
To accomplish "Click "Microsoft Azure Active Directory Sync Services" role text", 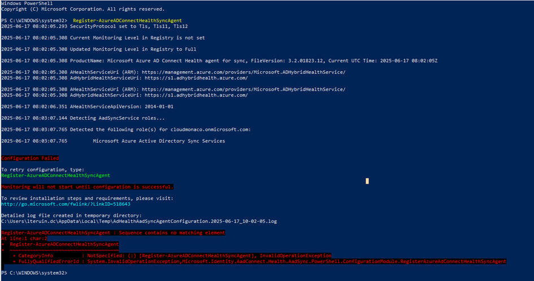I will point(158,141).
